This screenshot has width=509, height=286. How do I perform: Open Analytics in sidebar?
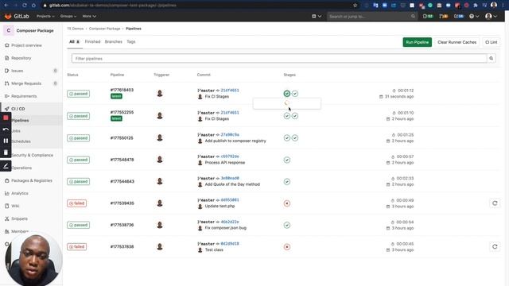pos(19,193)
